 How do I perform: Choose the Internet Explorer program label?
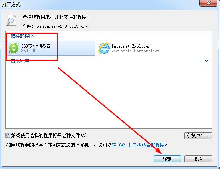[x=131, y=46]
